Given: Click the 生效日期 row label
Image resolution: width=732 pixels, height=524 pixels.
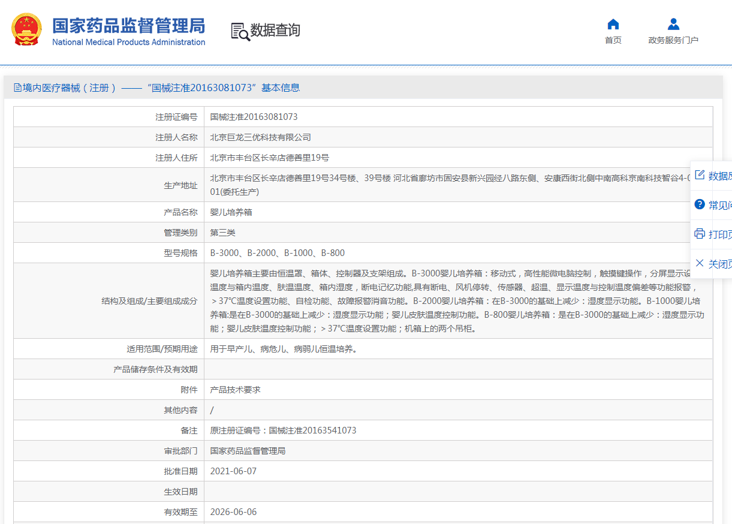Looking at the screenshot, I should click(x=180, y=492).
